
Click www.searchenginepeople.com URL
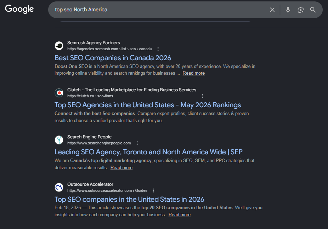click(99, 143)
